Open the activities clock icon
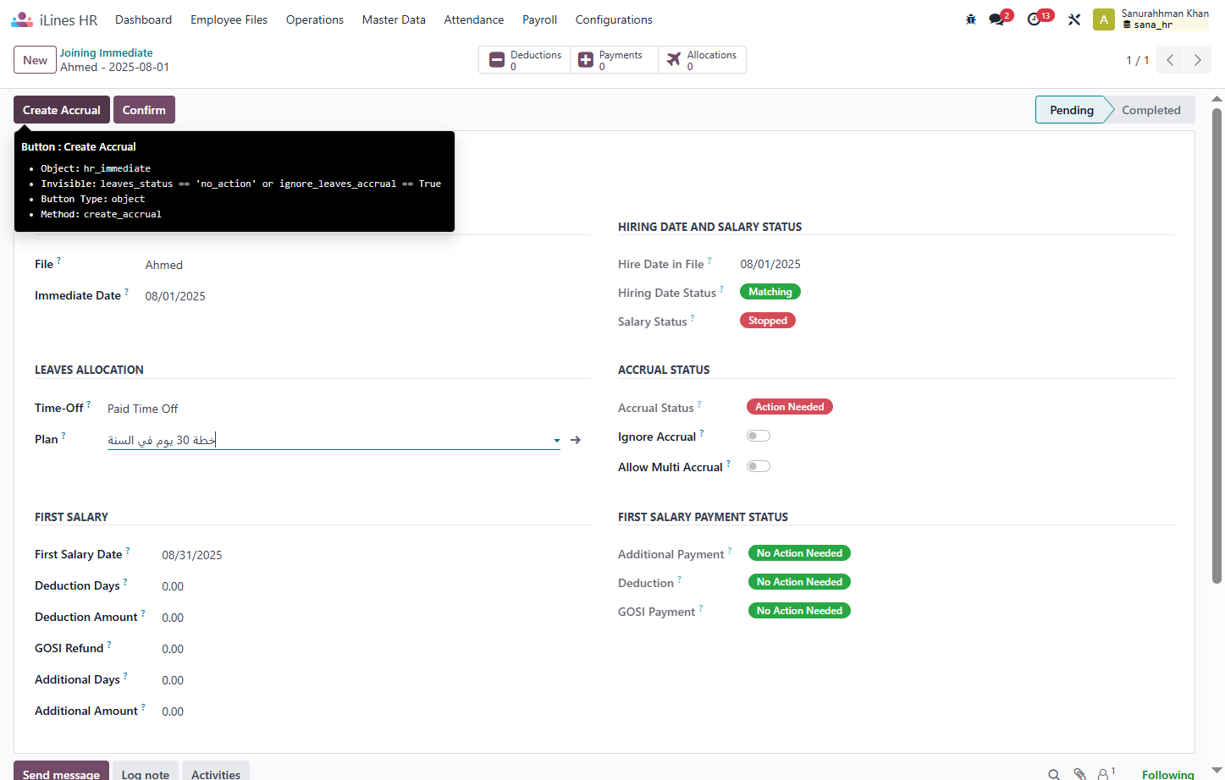Image resolution: width=1225 pixels, height=780 pixels. pos(1034,19)
